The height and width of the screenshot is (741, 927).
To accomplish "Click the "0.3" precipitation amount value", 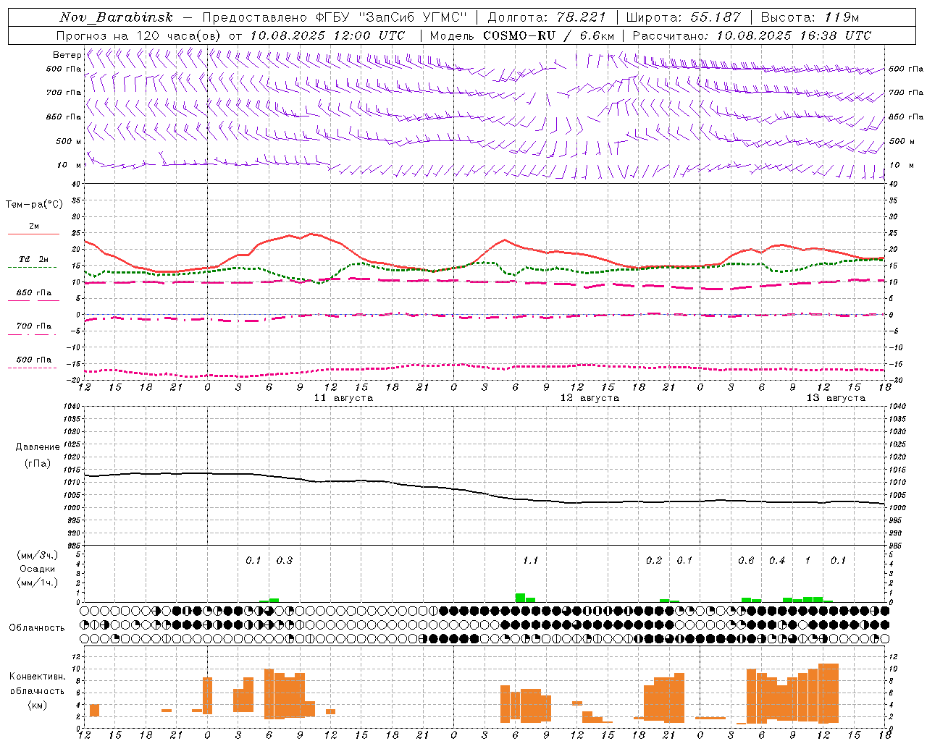I will [x=285, y=560].
